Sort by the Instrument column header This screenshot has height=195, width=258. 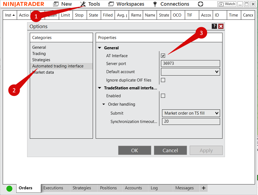click(10, 15)
